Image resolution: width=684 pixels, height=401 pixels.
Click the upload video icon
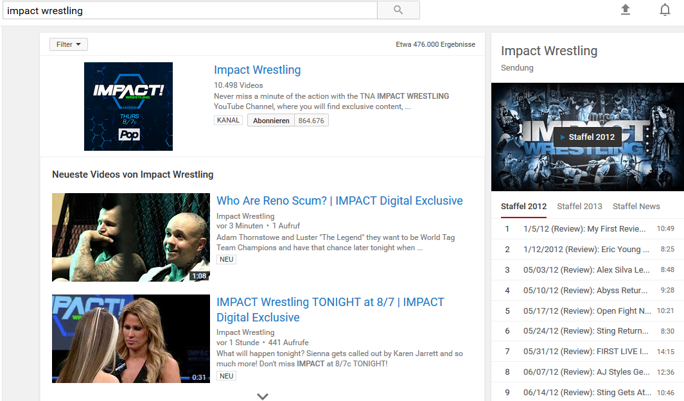625,10
